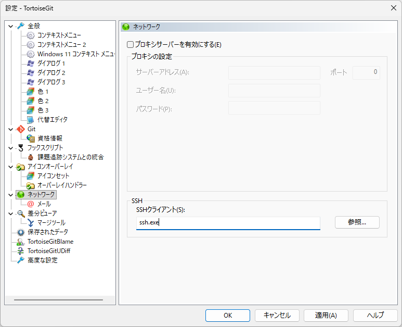
Task: Click the OK button
Action: point(228,316)
